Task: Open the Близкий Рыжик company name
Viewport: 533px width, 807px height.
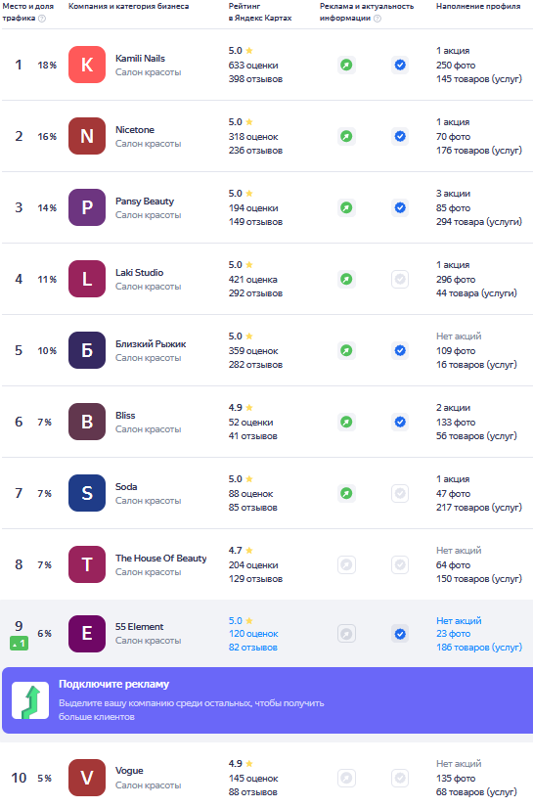Action: tap(151, 343)
